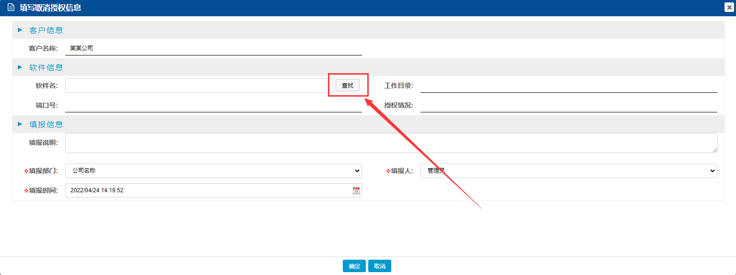Click the 填报说明 textarea resize handle
The image size is (736, 275).
pyautogui.click(x=715, y=150)
